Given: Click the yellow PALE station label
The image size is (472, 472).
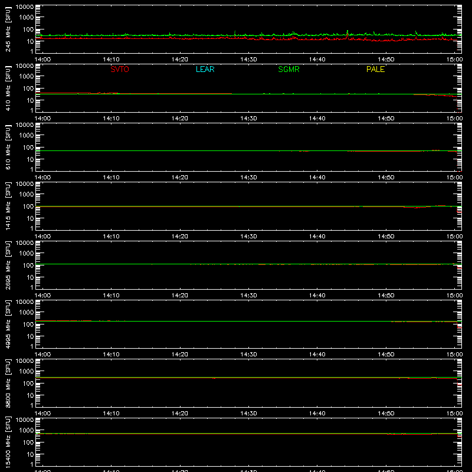Looking at the screenshot, I should pos(375,69).
